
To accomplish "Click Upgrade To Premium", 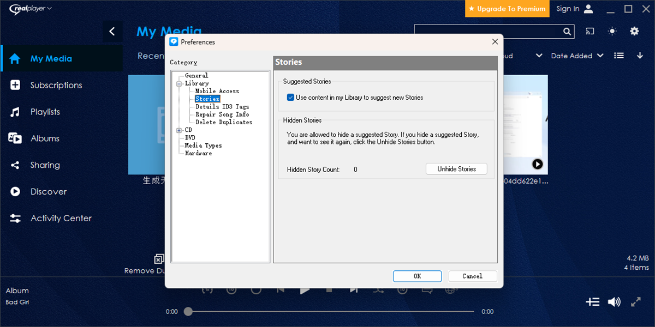I will click(507, 9).
